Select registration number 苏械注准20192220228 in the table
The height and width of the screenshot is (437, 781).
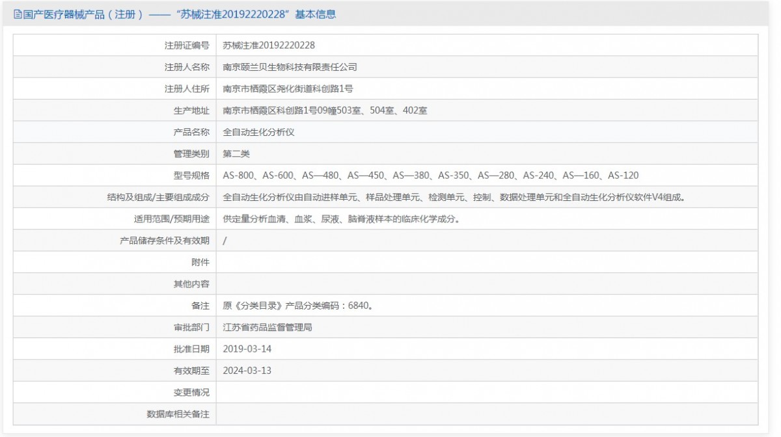(x=269, y=46)
